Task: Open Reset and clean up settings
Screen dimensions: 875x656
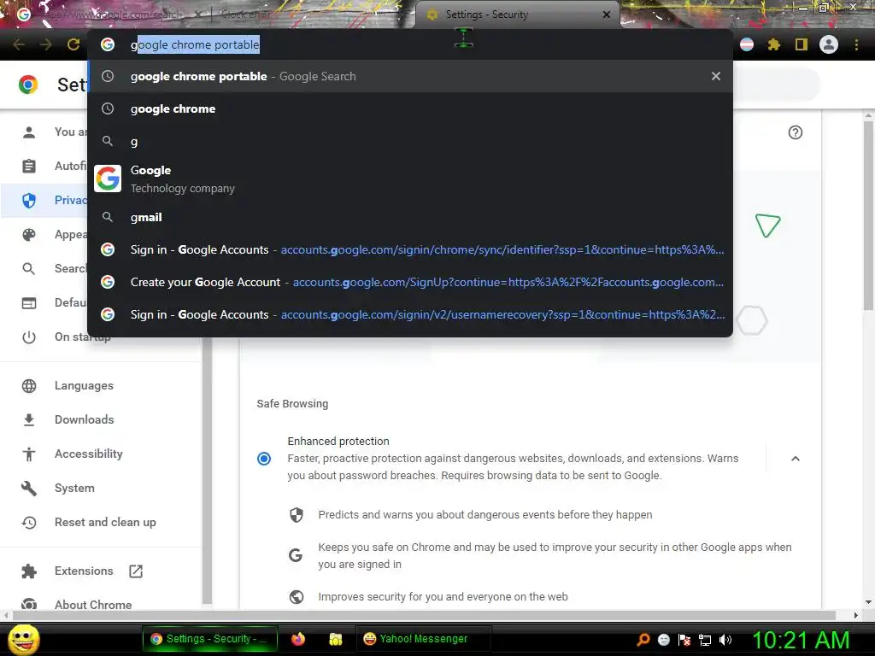Action: click(x=105, y=522)
